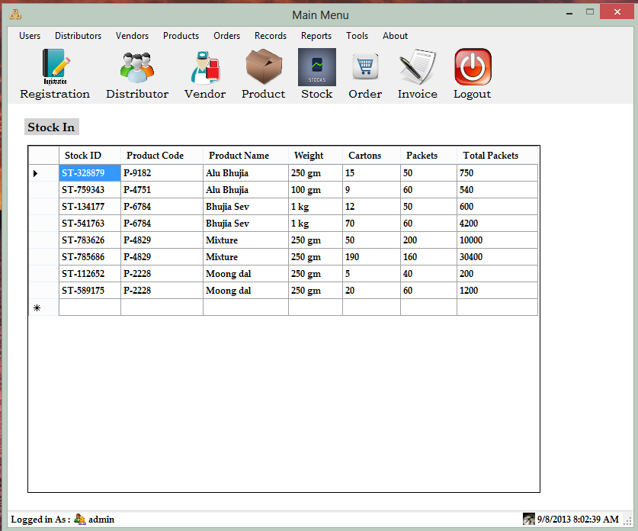This screenshot has height=531, width=638.
Task: Open the Users menu
Action: (30, 36)
